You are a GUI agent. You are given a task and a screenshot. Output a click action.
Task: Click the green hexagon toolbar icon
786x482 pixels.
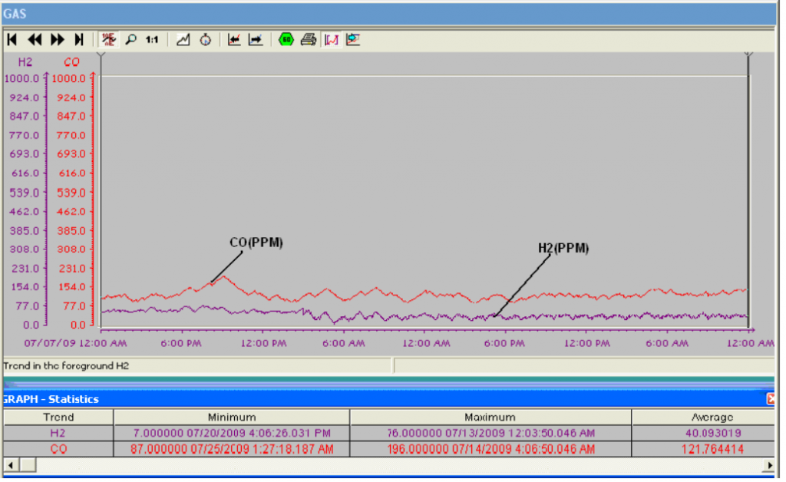coord(286,40)
